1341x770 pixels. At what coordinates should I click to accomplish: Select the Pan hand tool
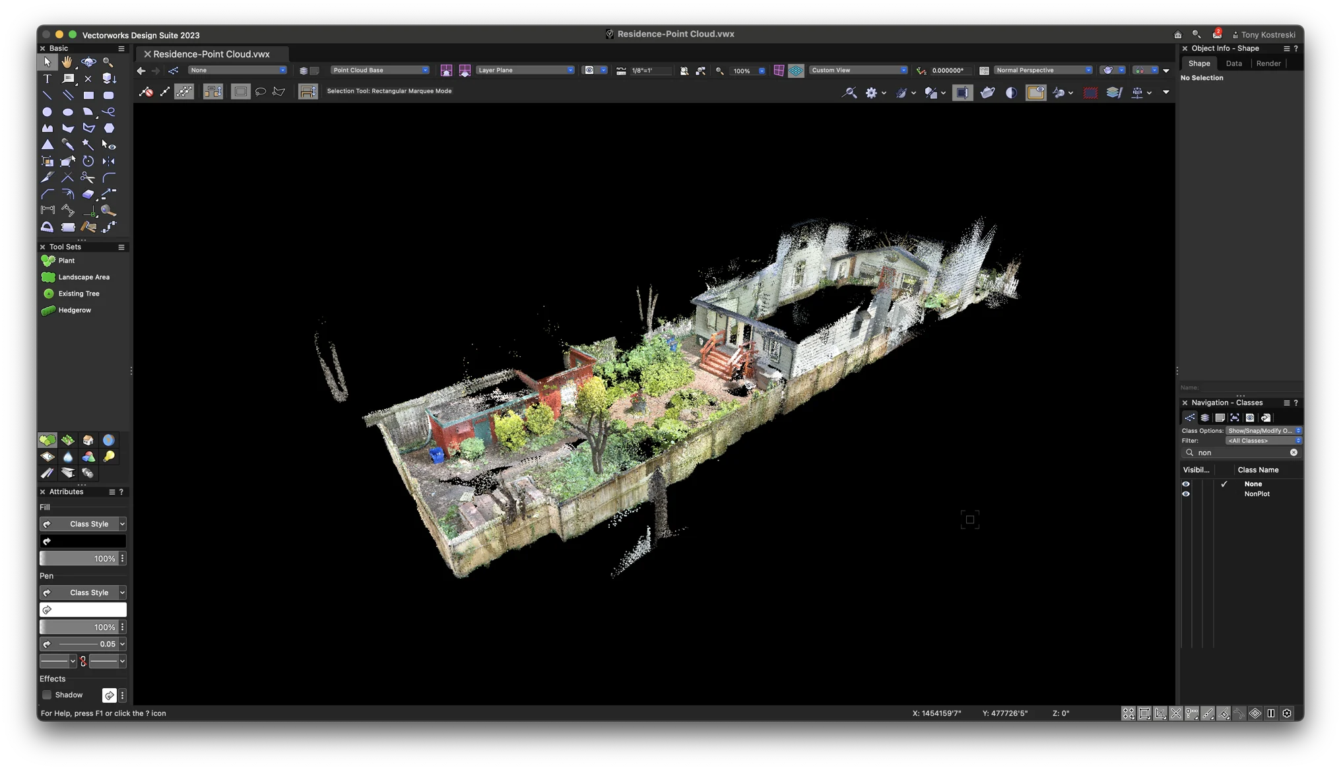click(67, 62)
